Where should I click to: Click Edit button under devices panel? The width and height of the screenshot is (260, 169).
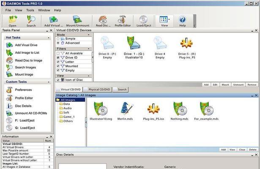pos(215,84)
